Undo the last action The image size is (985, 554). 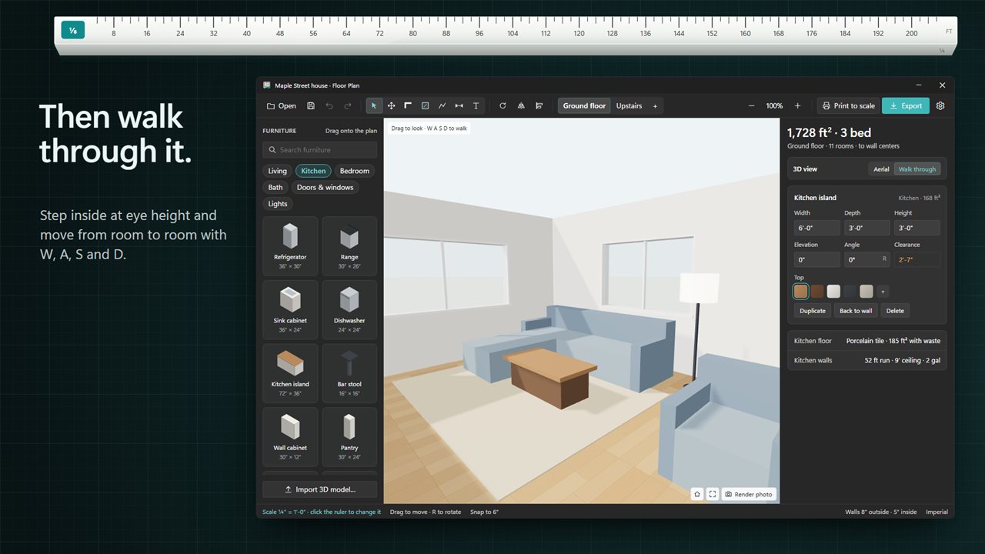coord(329,106)
